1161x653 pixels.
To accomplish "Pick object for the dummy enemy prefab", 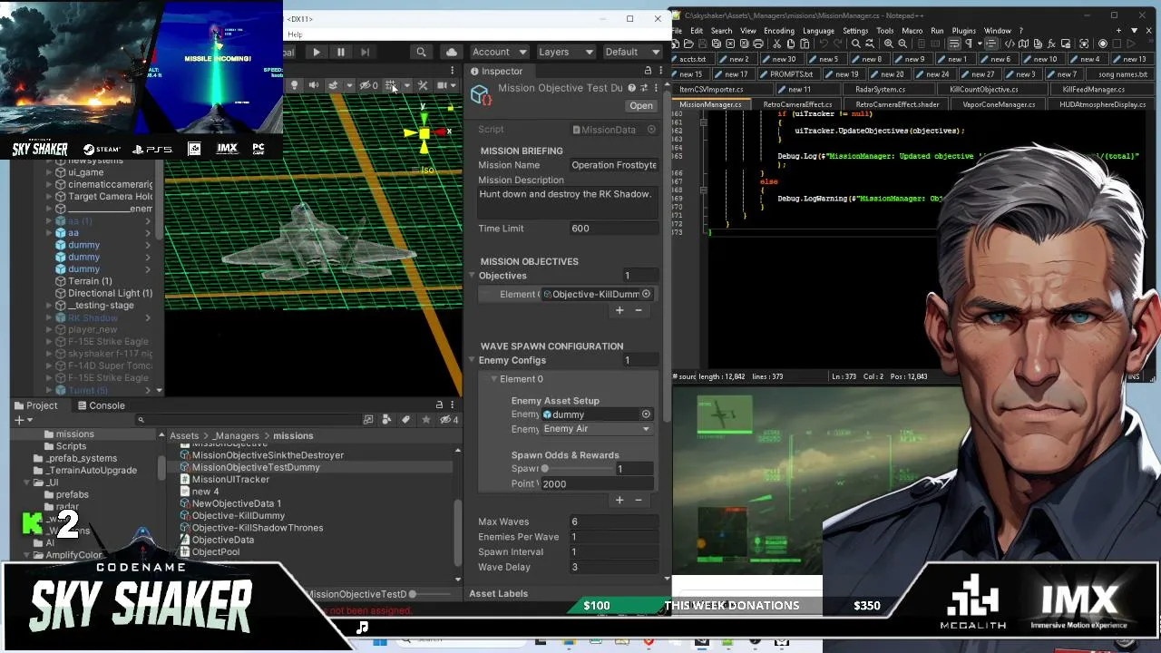I will click(x=646, y=414).
